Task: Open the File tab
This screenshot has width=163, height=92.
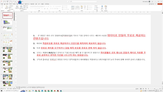Action: [x=2, y=4]
